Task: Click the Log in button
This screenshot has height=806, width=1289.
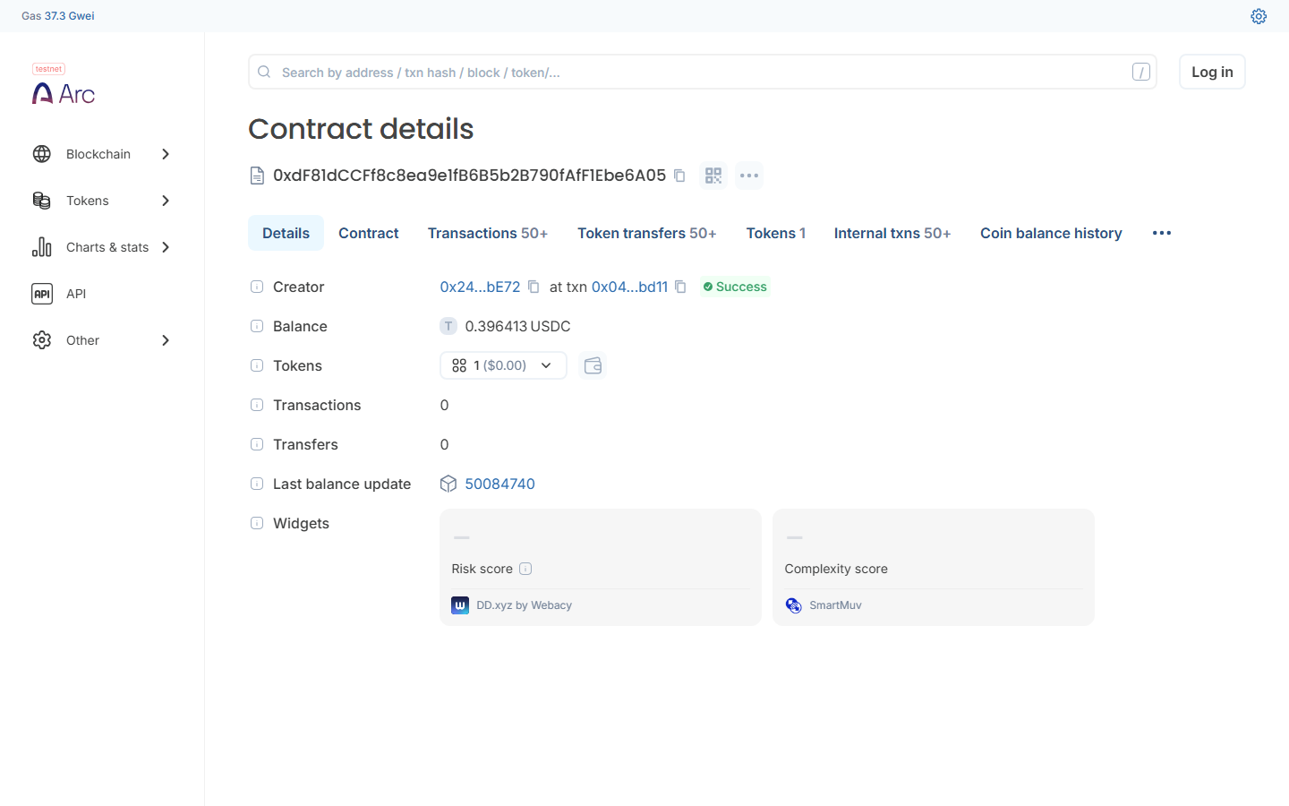Action: 1212,72
